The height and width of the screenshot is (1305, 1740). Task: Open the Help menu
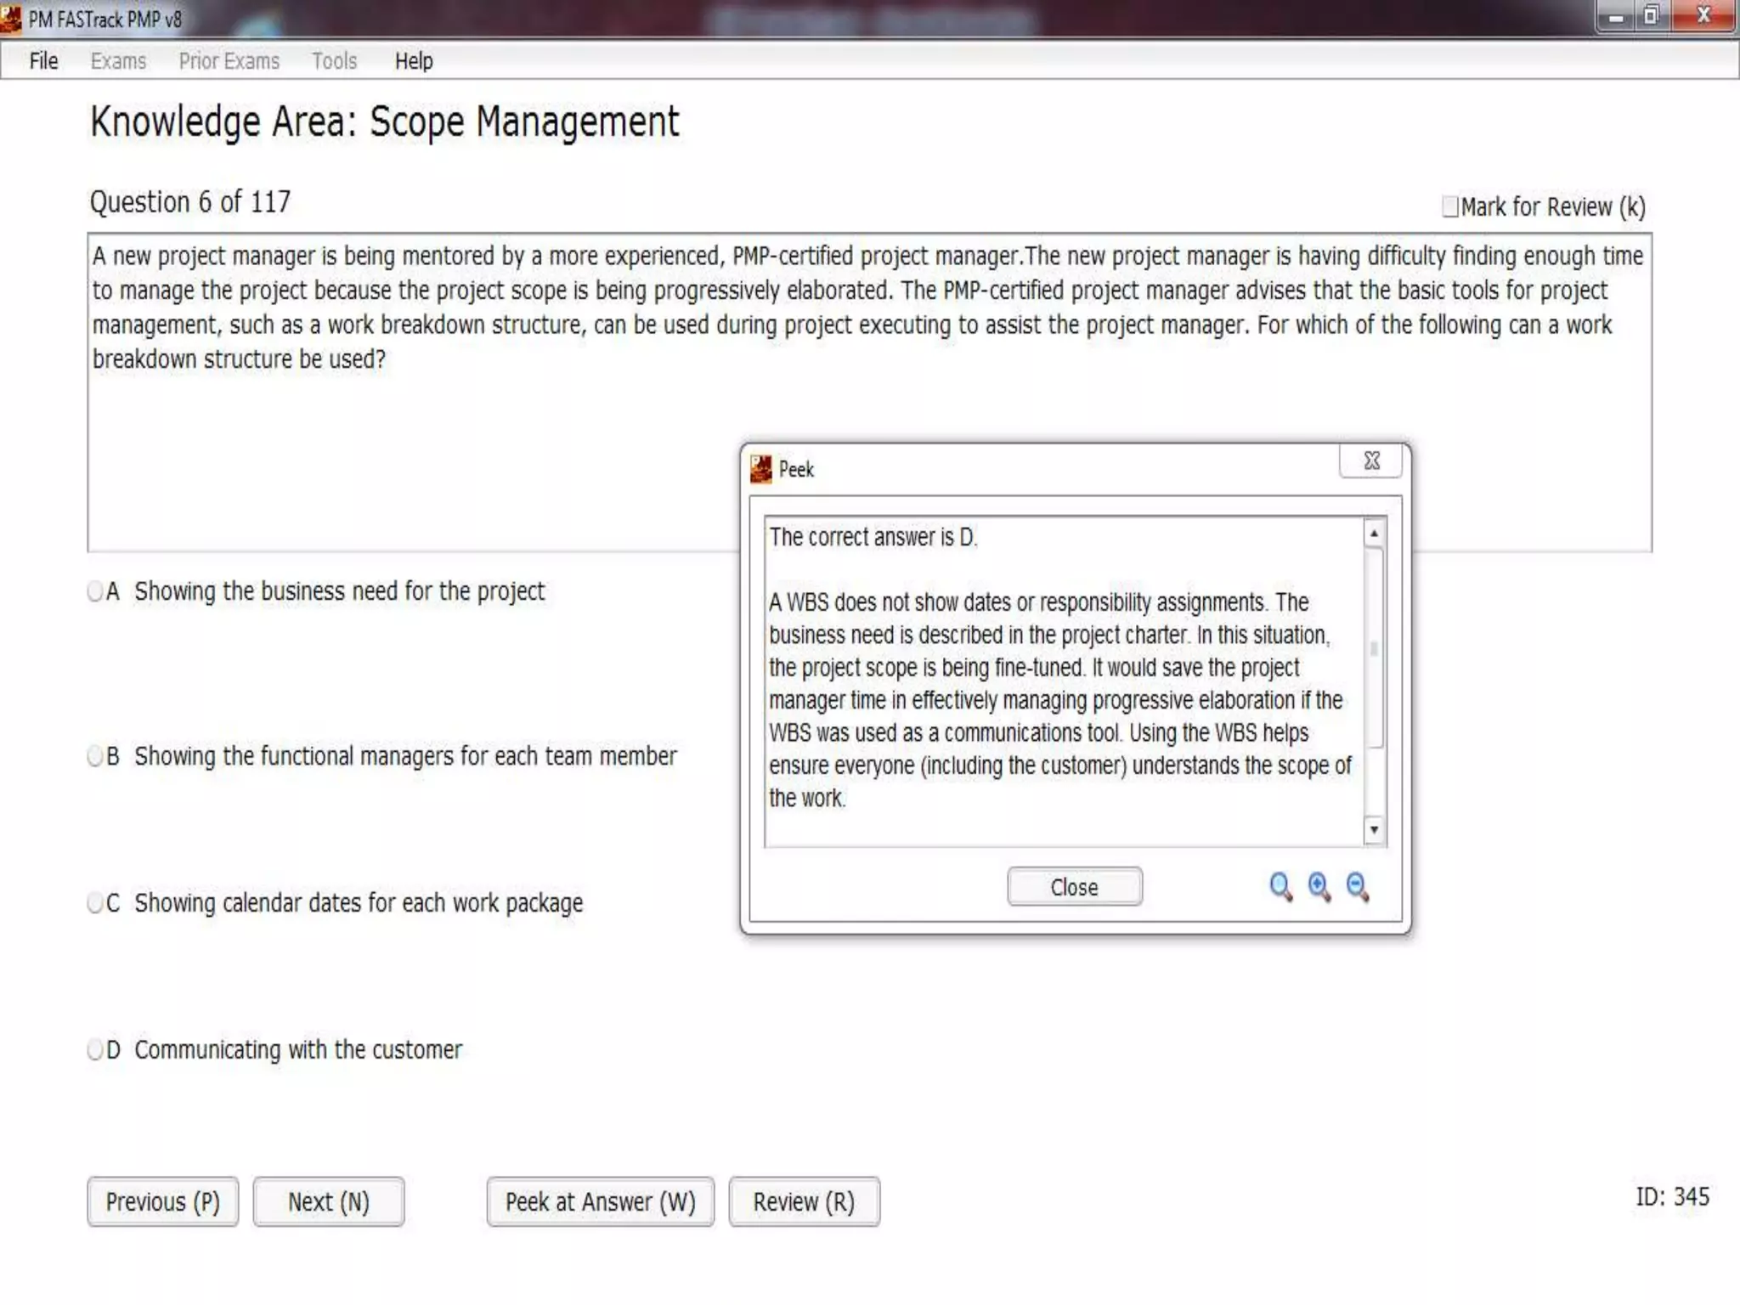point(414,61)
